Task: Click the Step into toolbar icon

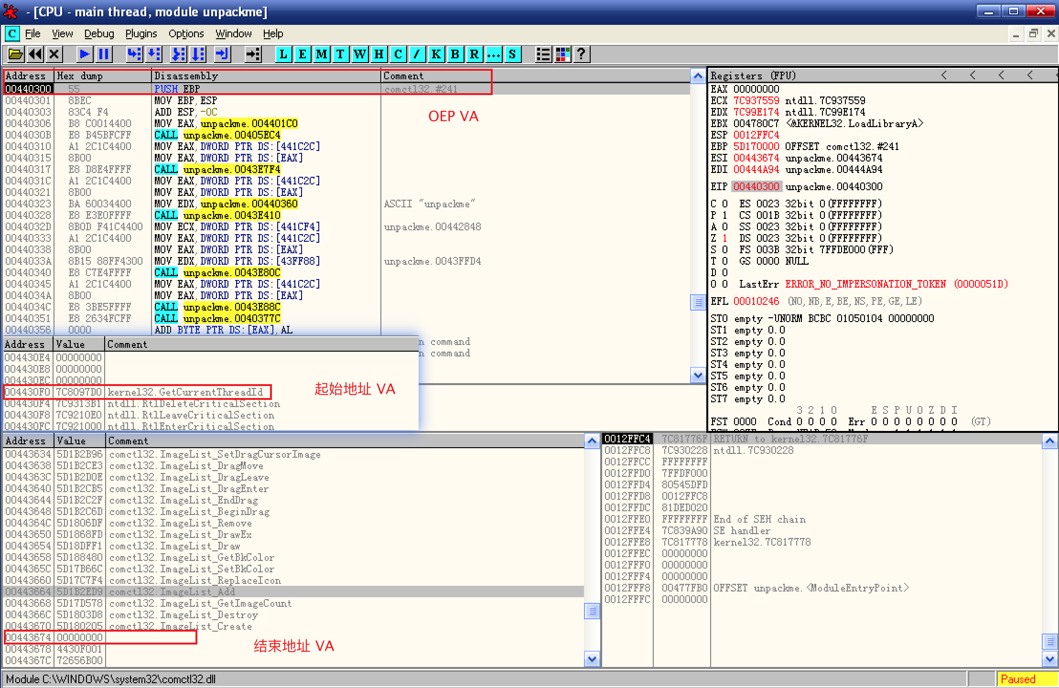Action: [x=134, y=54]
